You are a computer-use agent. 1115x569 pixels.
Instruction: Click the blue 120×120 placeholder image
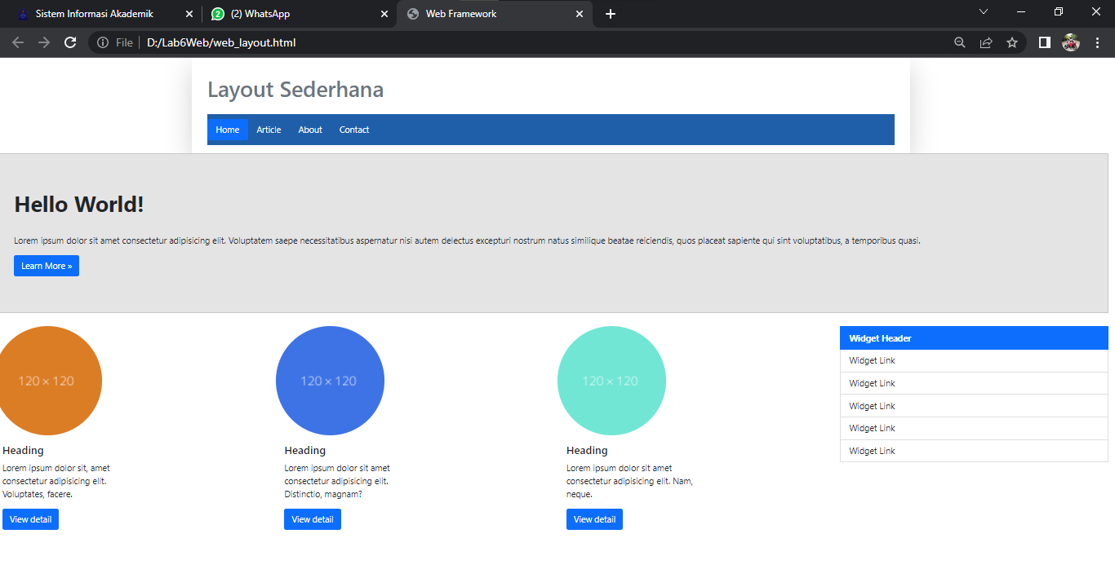point(330,381)
